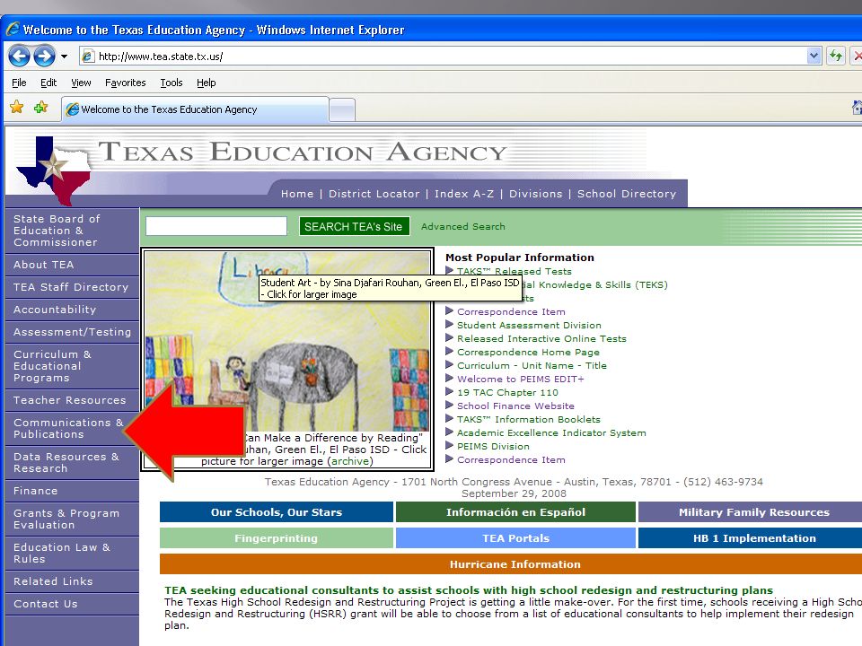This screenshot has height=646, width=862.
Task: Open Welcome to PEIMS EDIT+ link
Action: 521,379
